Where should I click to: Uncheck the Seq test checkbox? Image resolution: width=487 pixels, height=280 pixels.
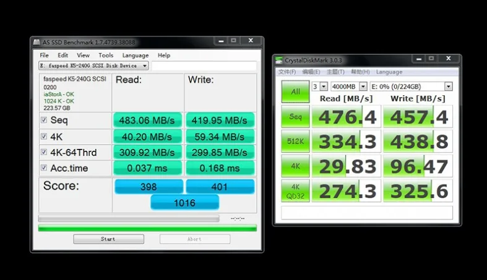coord(44,120)
